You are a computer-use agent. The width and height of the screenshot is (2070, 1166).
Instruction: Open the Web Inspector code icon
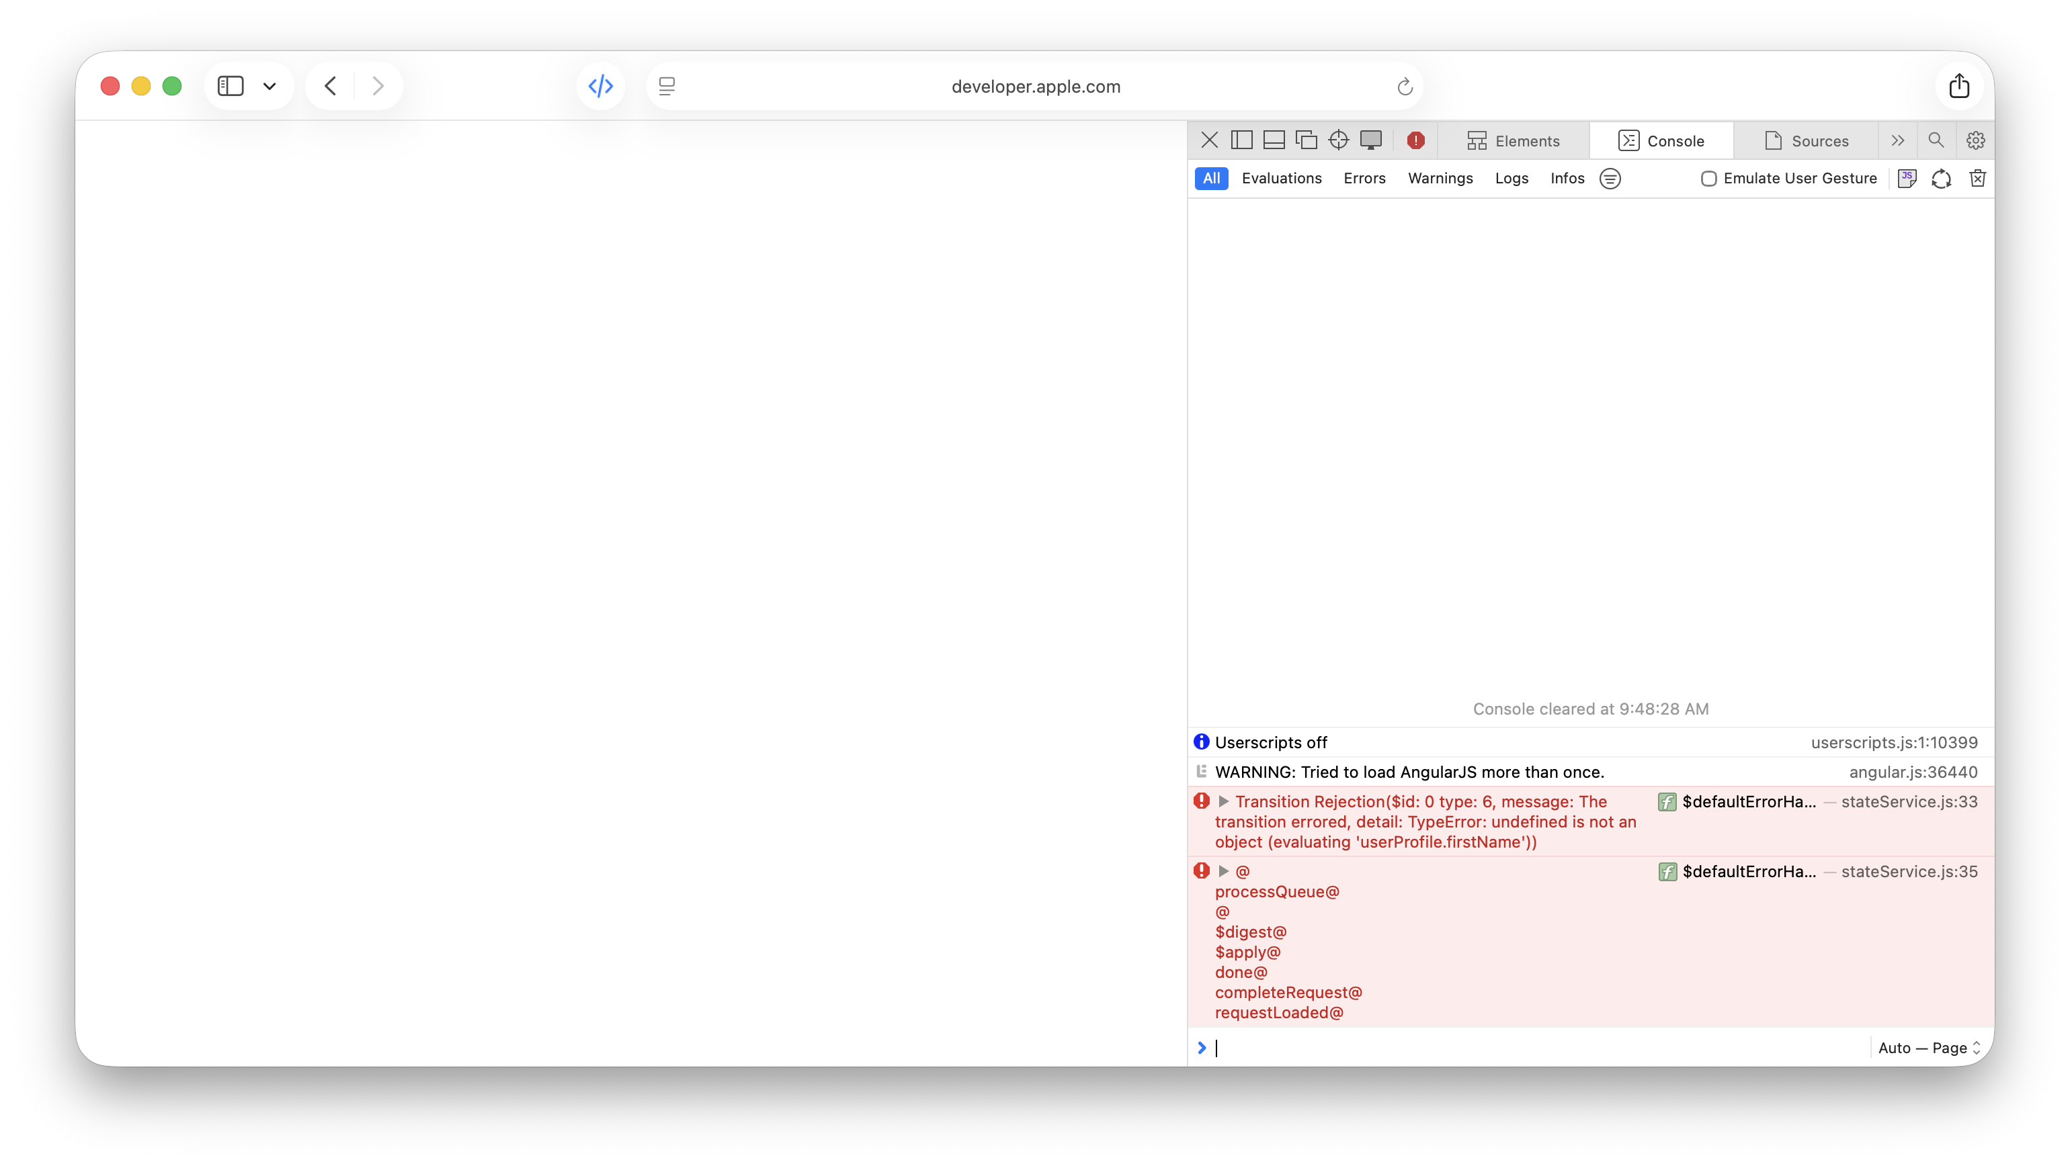600,86
